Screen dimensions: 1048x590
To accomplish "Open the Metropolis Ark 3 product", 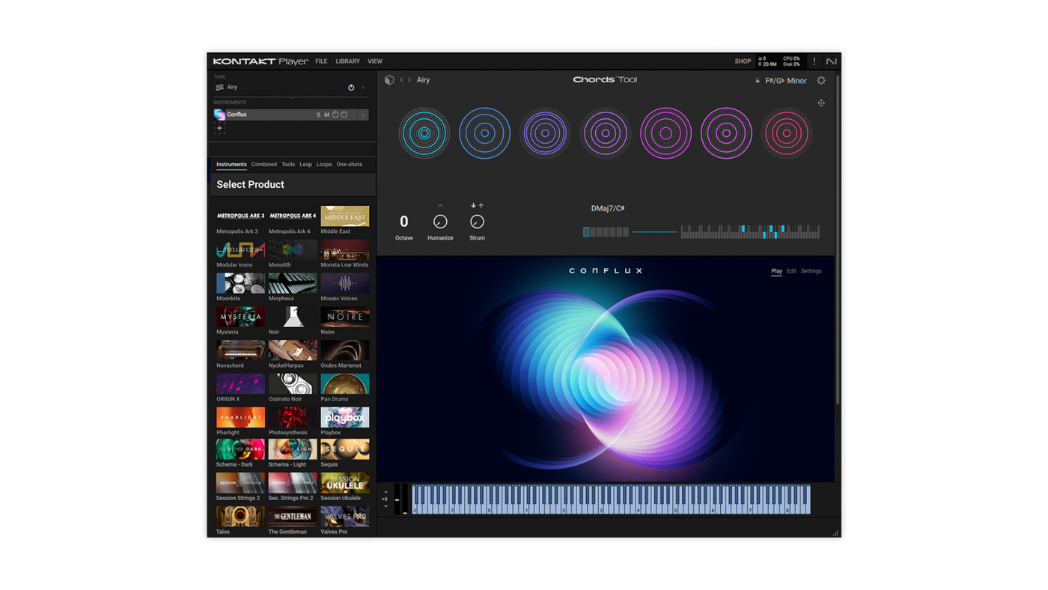I will pos(240,220).
